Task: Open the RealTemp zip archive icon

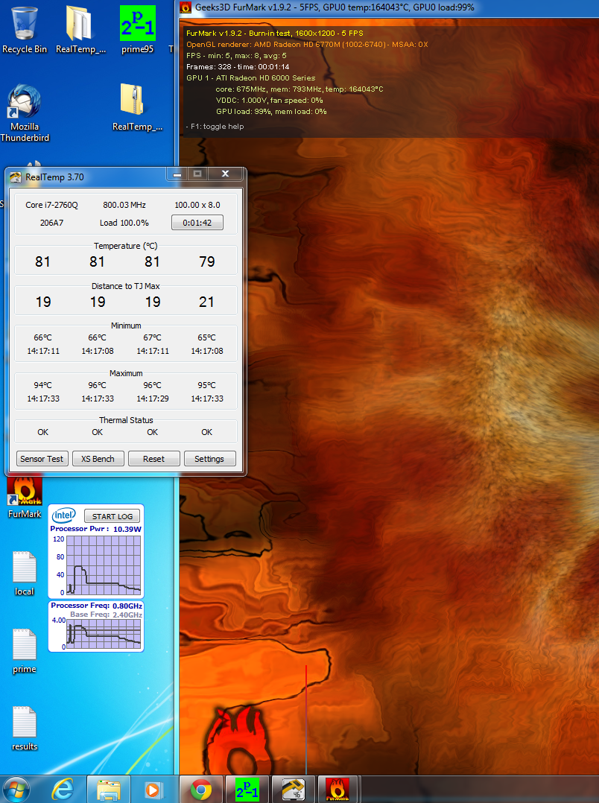Action: click(x=137, y=108)
